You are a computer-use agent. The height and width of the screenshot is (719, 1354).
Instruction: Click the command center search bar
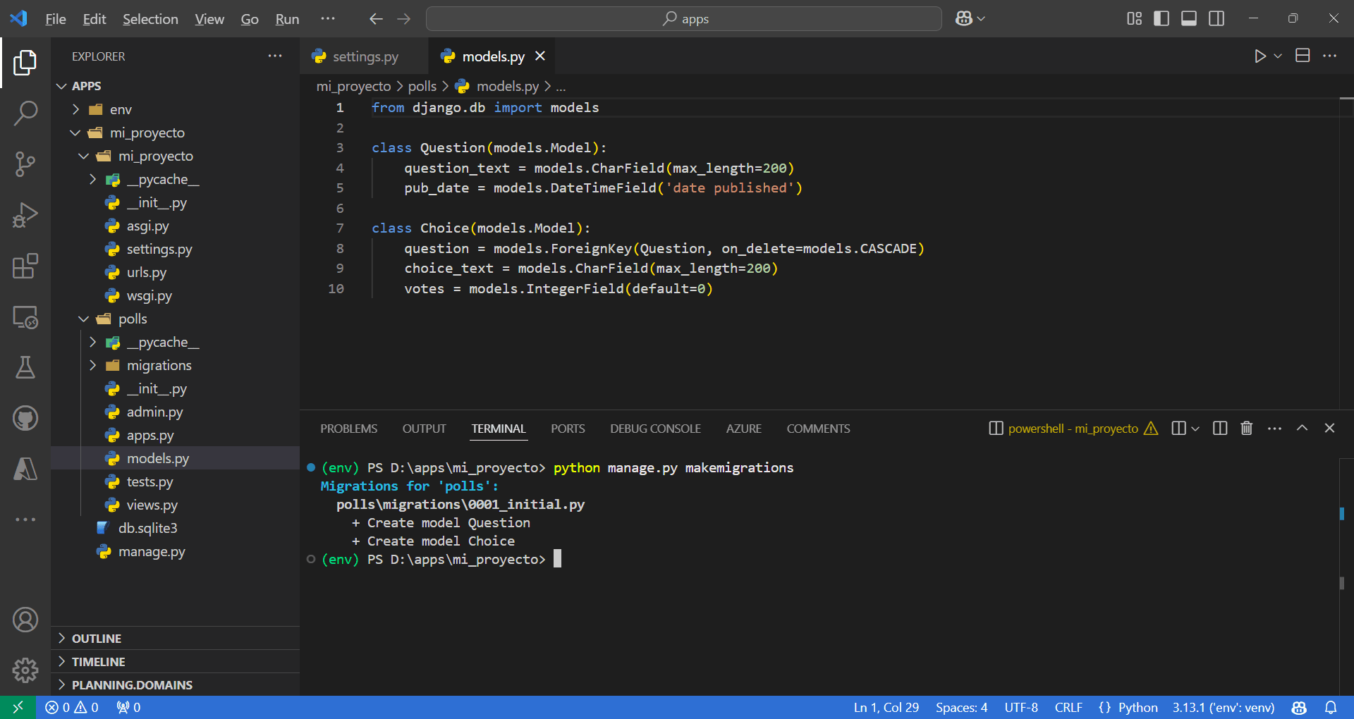683,18
